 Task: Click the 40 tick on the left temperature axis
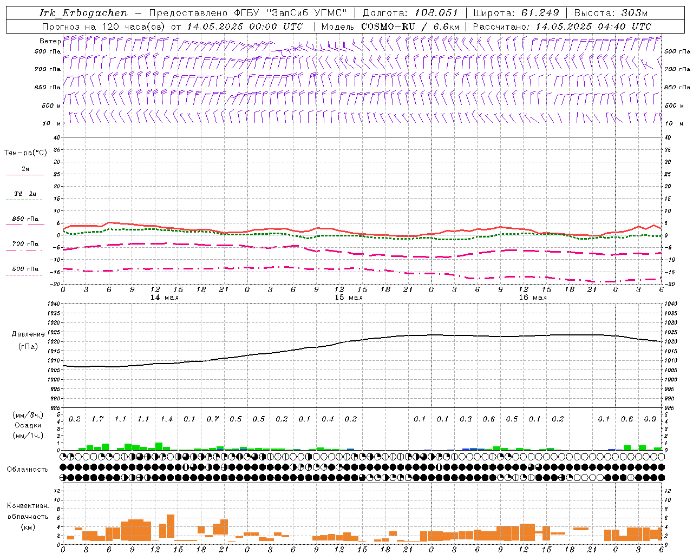(x=56, y=137)
